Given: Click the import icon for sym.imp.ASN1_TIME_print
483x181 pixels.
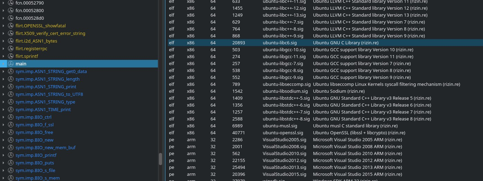Looking at the screenshot, I should pos(11,109).
